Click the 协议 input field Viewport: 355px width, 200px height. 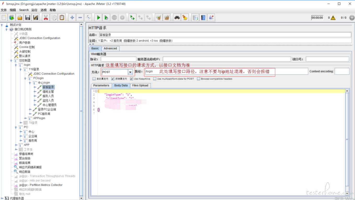coord(119,59)
